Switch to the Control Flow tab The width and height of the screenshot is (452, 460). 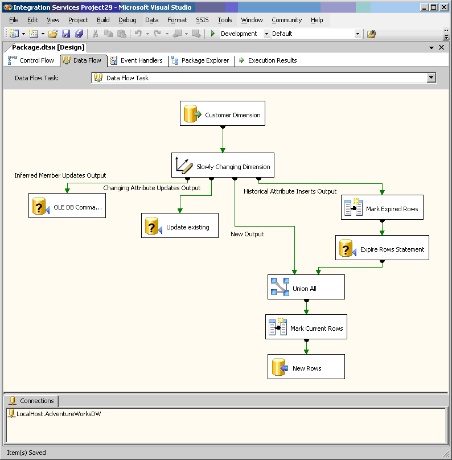coord(31,60)
